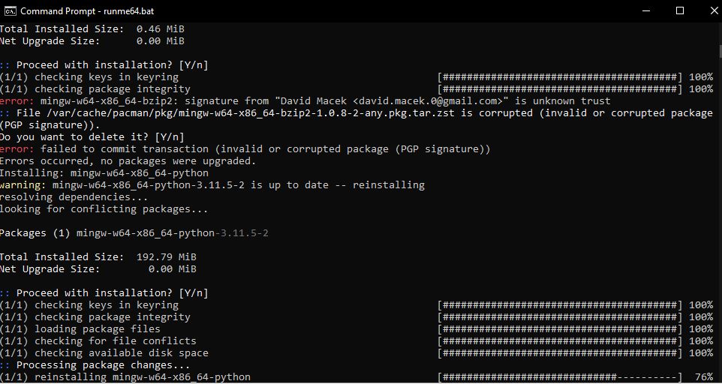Viewport: 722px width, 384px height.
Task: Click the reinstalling python progress bar at 76%
Action: [560, 377]
